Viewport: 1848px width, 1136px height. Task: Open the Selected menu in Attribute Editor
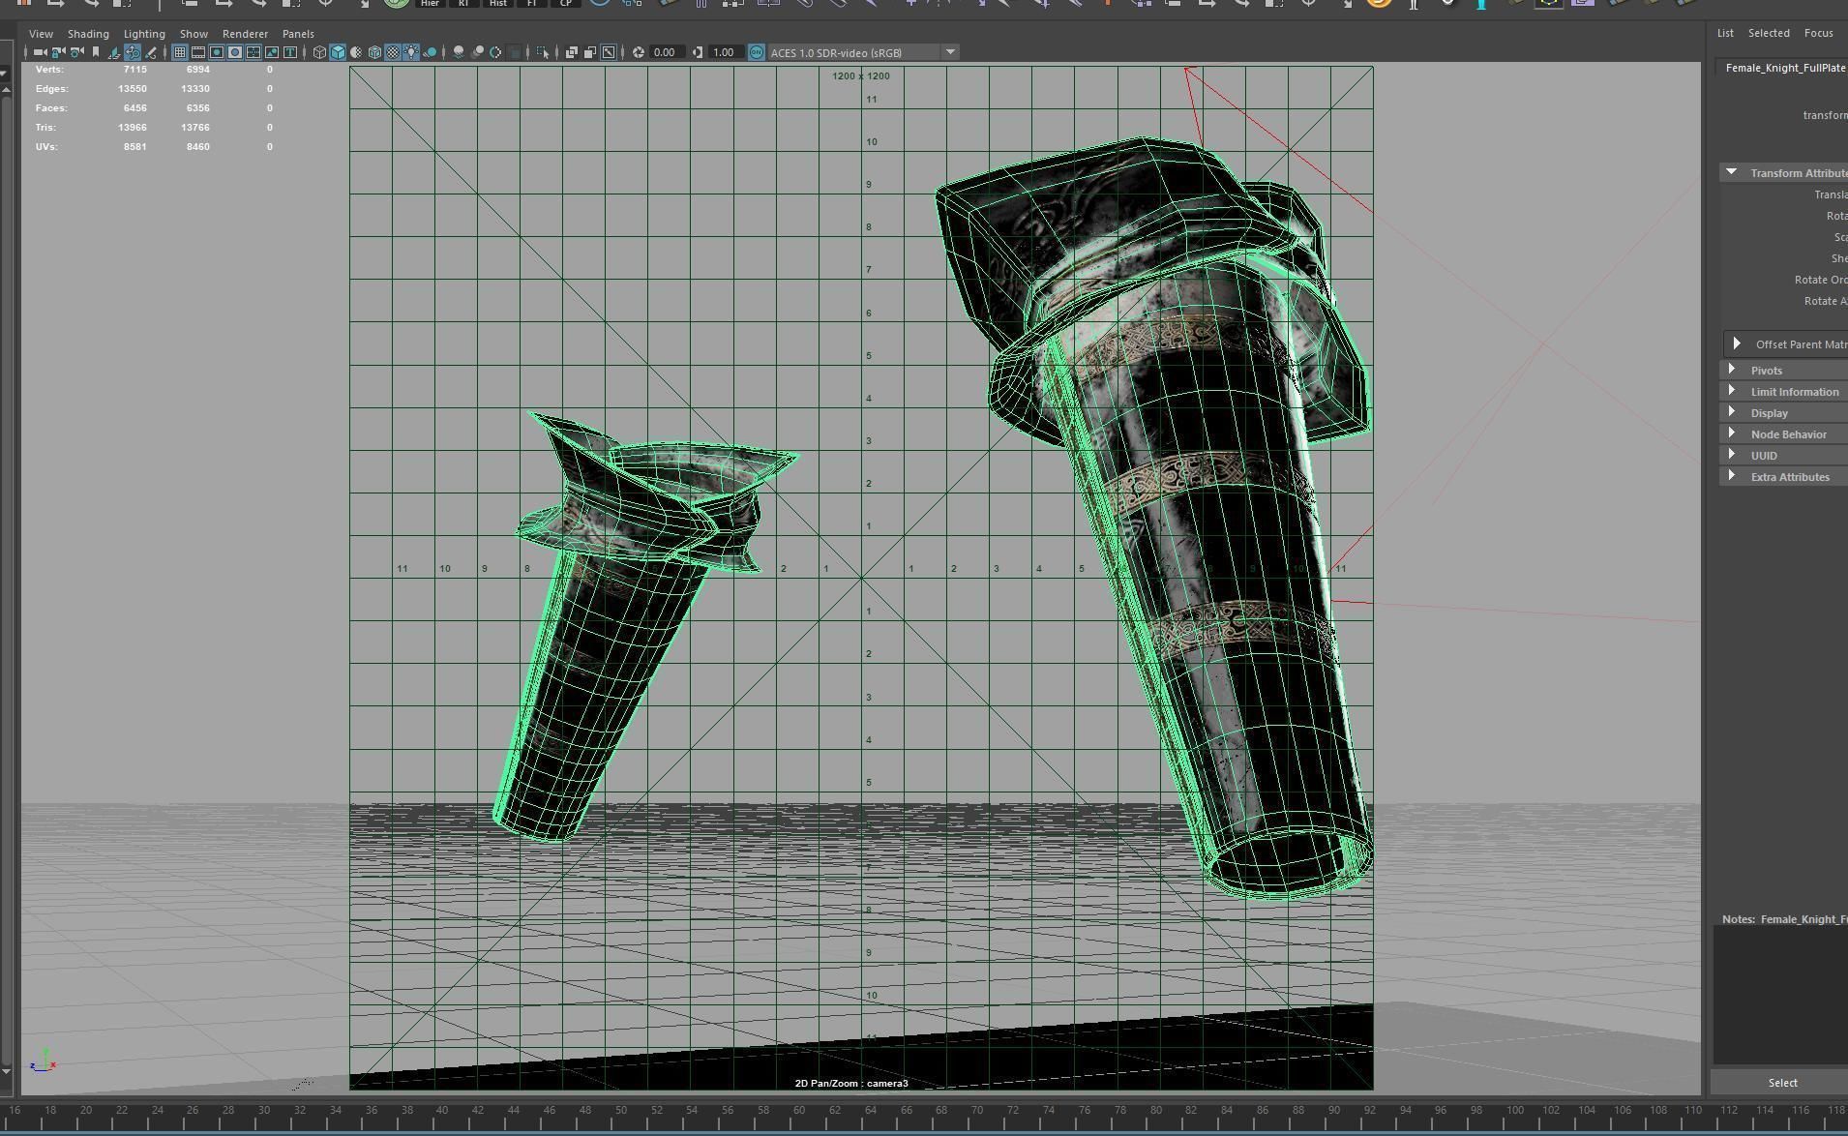click(x=1769, y=33)
